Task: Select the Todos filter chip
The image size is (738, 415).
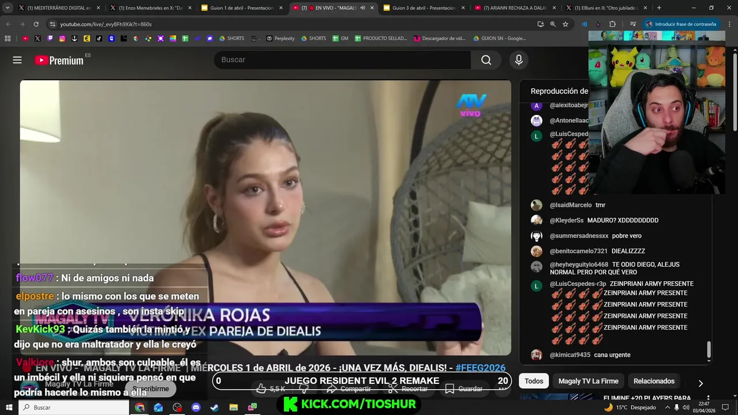Action: (534, 381)
